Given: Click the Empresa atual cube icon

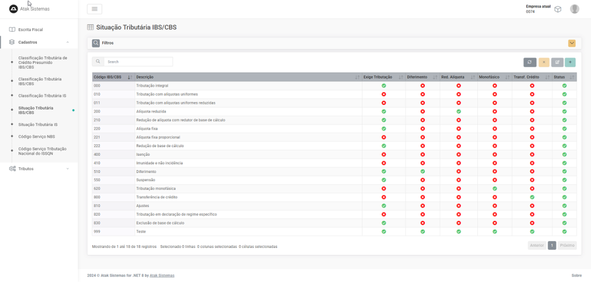Looking at the screenshot, I should coord(558,9).
